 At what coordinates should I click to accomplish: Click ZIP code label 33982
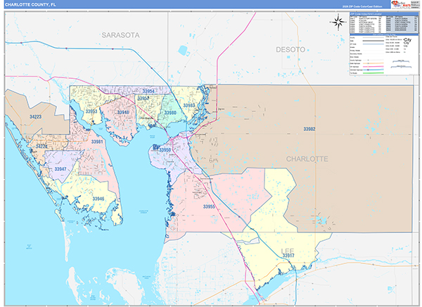(x=309, y=129)
